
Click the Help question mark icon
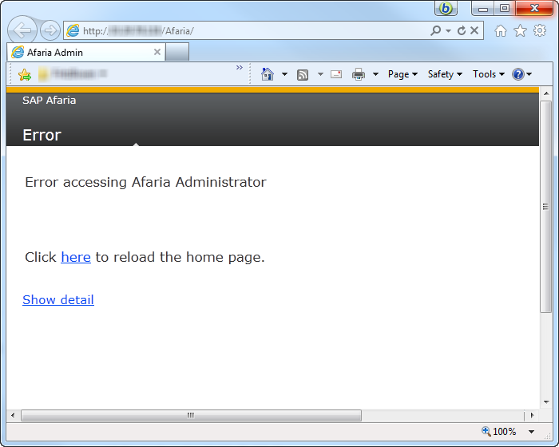[x=517, y=74]
